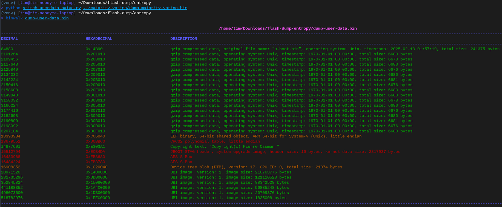Click hex offset 0x14B90
Screen dimensions: 502x207
point(94,49)
